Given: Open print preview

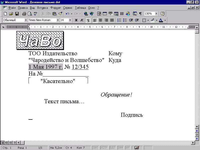Looking at the screenshot, I should (x=30, y=14).
